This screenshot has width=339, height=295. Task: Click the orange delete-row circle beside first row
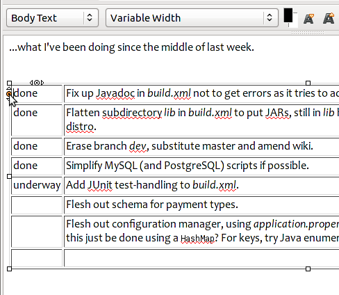click(8, 94)
